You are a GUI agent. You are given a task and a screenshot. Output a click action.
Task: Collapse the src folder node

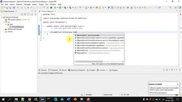[x=4, y=22]
